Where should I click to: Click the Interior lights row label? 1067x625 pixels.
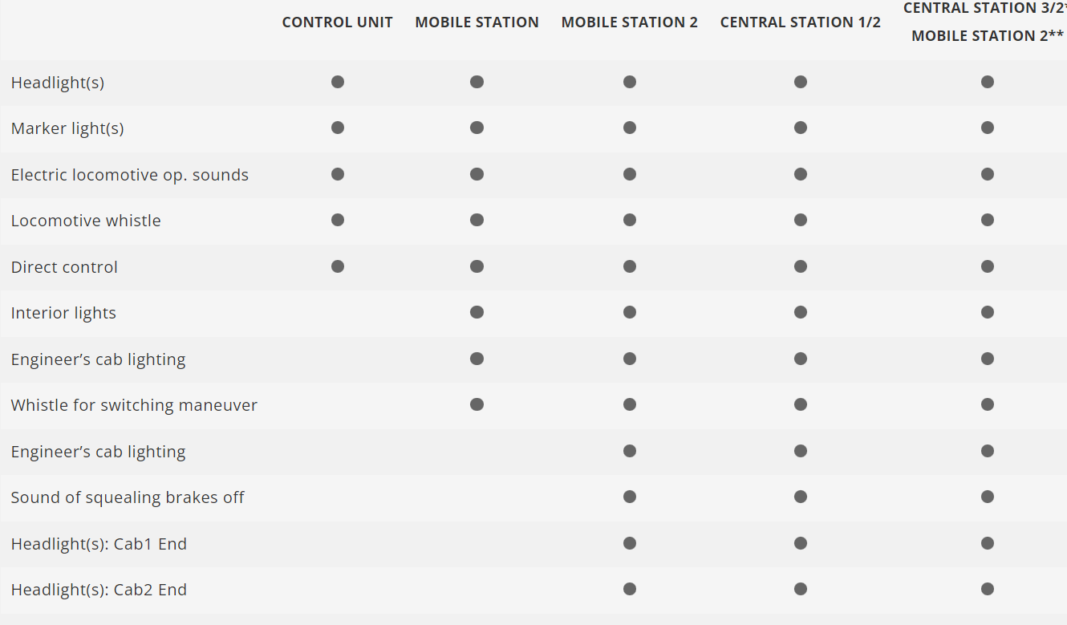point(63,313)
